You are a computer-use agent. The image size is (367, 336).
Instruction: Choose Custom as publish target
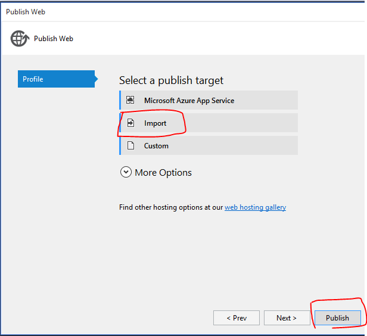tap(156, 146)
